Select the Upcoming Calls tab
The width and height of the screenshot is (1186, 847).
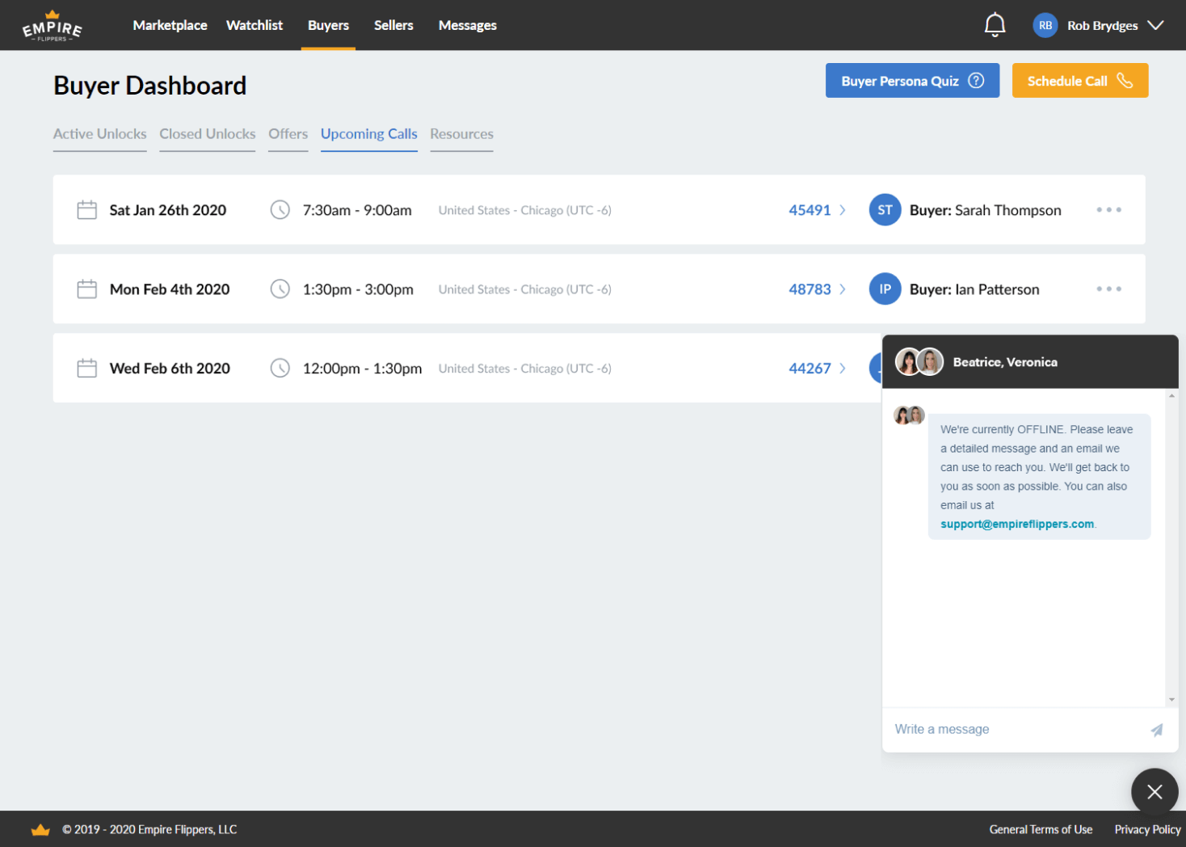coord(369,134)
